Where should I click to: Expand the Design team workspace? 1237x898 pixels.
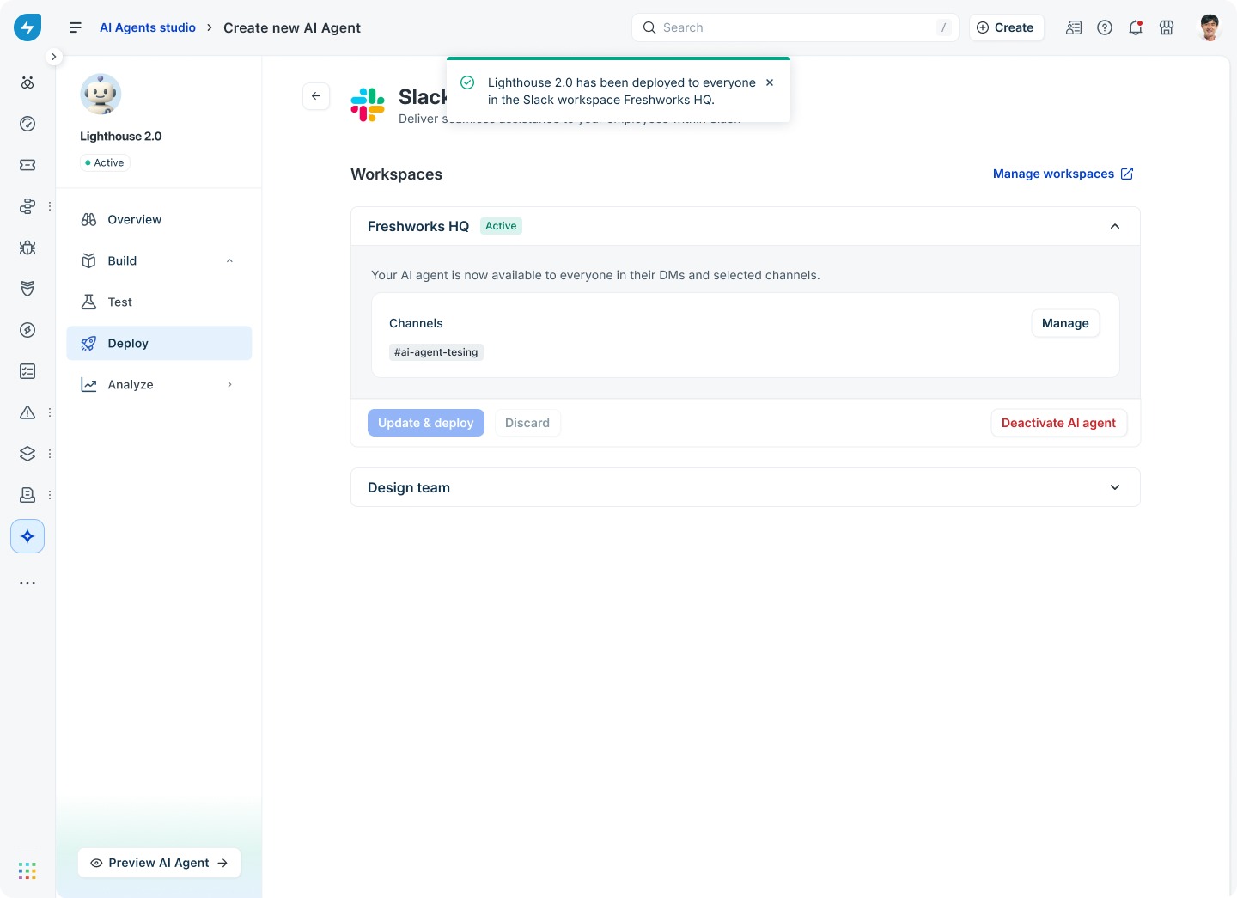1115,487
